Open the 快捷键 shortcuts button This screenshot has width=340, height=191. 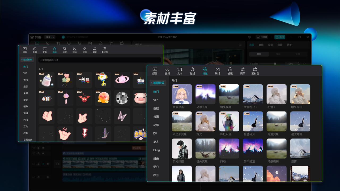pyautogui.click(x=262, y=37)
